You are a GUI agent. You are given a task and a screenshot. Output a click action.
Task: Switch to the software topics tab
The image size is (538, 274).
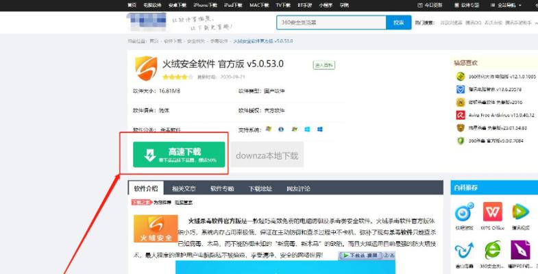coord(222,188)
